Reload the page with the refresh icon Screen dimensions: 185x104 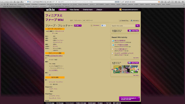(120, 2)
